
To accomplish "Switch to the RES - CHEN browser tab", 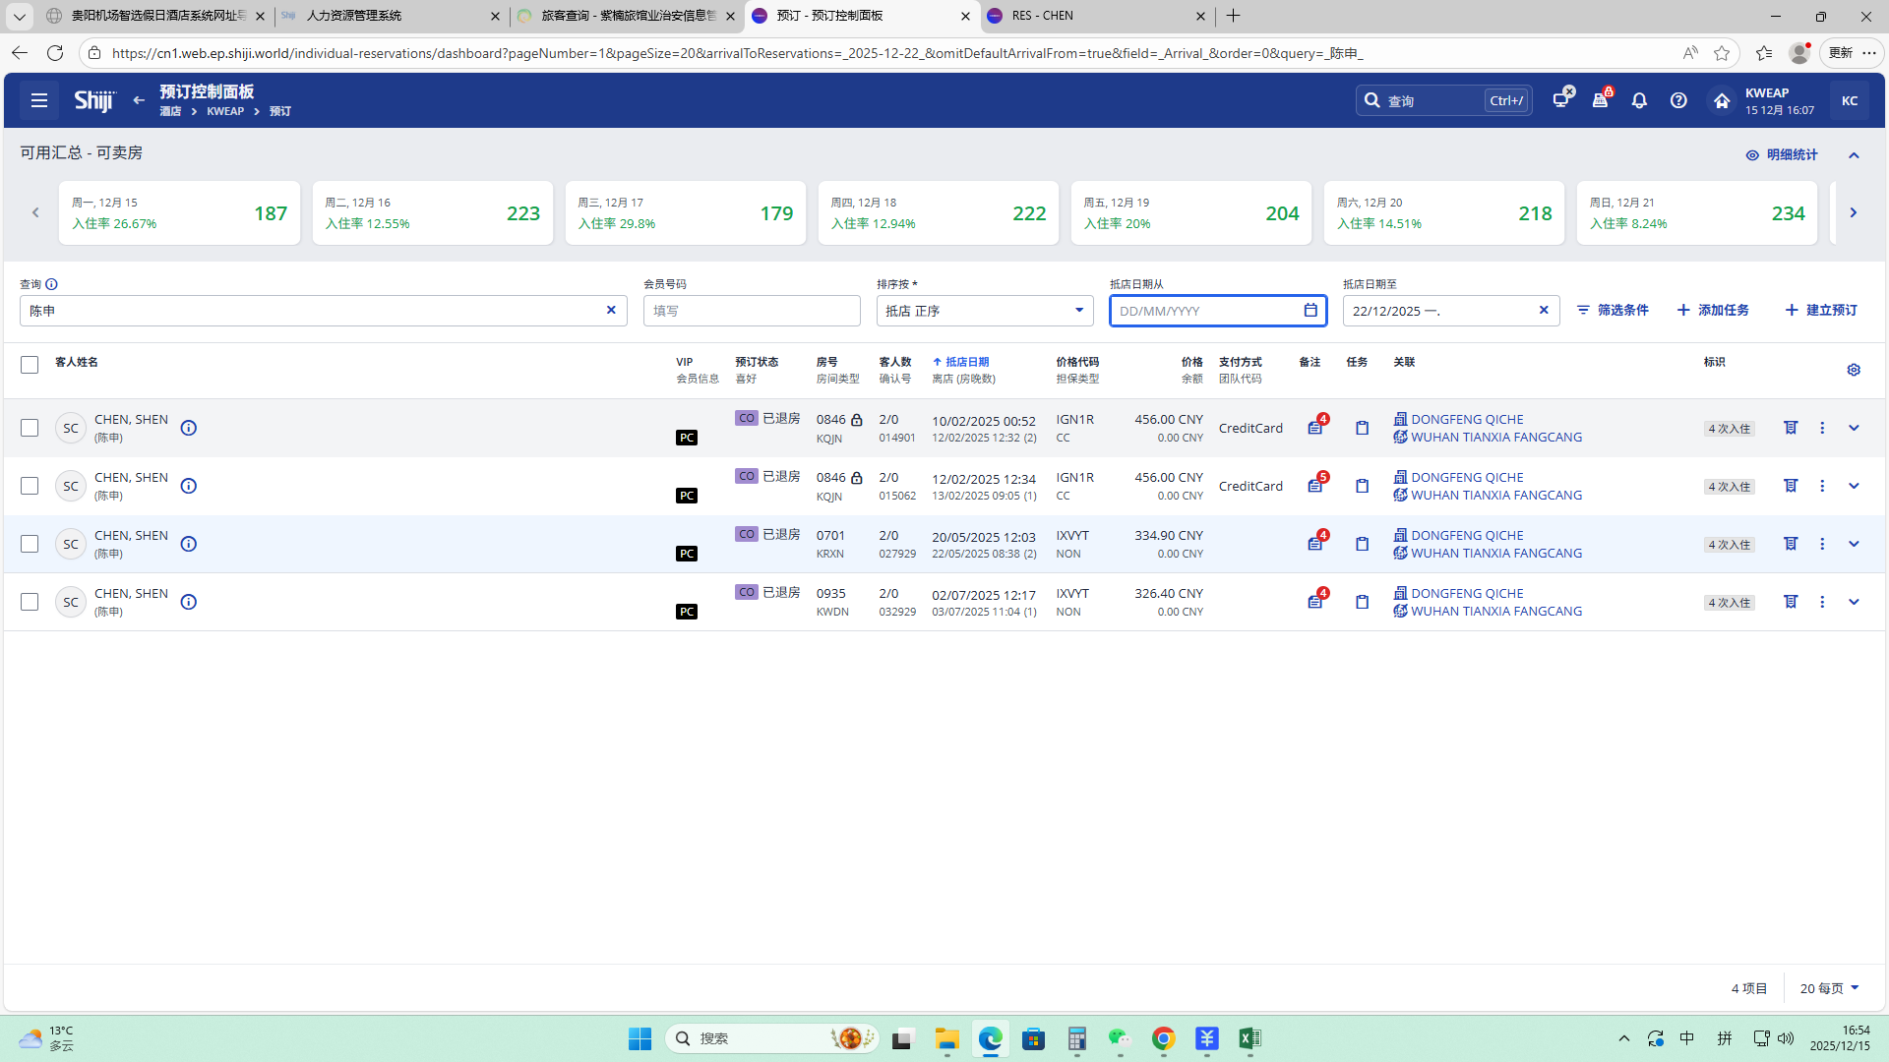I will point(1092,16).
